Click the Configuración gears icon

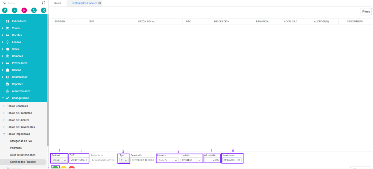coord(8,98)
